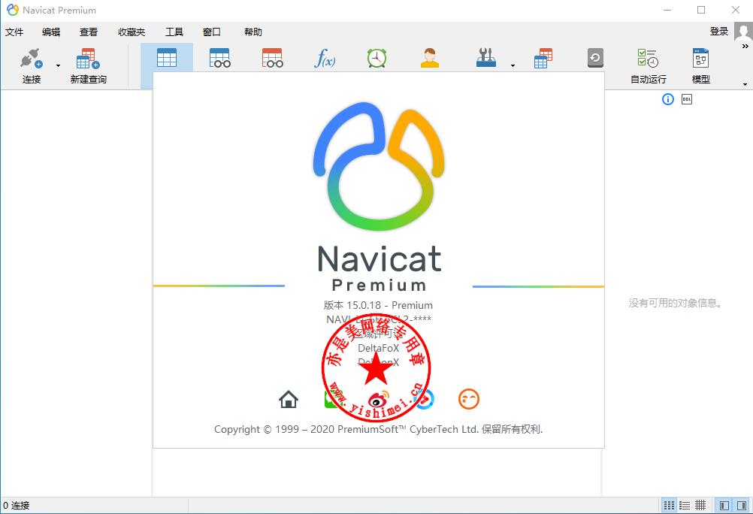Screen dimensions: 753x514
Task: Show the DDL pane
Action: click(x=687, y=99)
